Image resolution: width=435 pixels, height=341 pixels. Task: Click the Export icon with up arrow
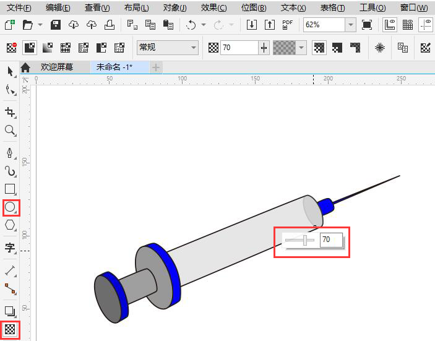pos(270,25)
